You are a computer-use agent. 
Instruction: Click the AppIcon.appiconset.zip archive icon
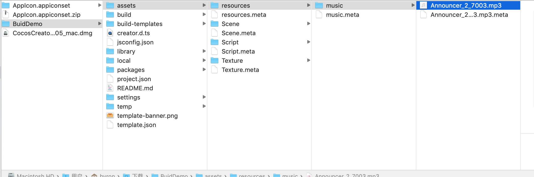pos(6,15)
